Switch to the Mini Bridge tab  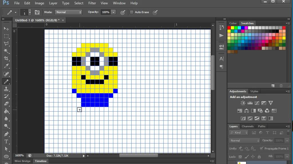point(23,161)
